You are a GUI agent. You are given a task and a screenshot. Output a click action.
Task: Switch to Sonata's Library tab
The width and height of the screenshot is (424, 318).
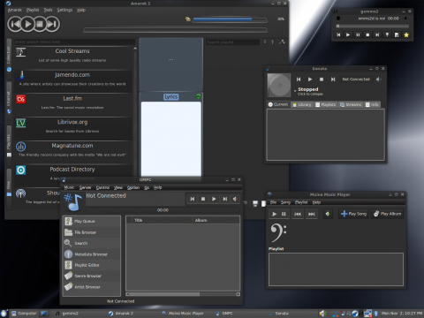302,104
